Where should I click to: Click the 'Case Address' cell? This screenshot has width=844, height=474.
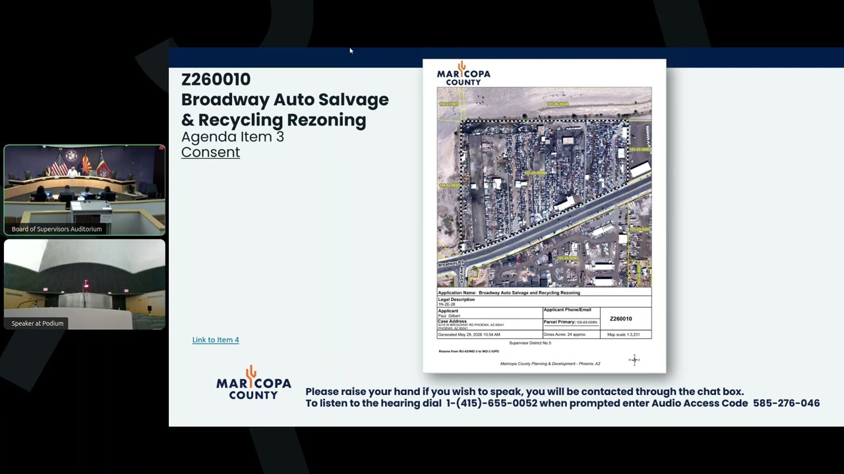click(490, 324)
